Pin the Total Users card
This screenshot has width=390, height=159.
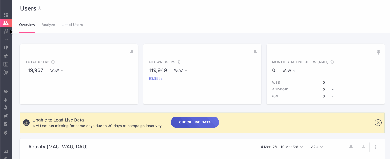pos(132,52)
